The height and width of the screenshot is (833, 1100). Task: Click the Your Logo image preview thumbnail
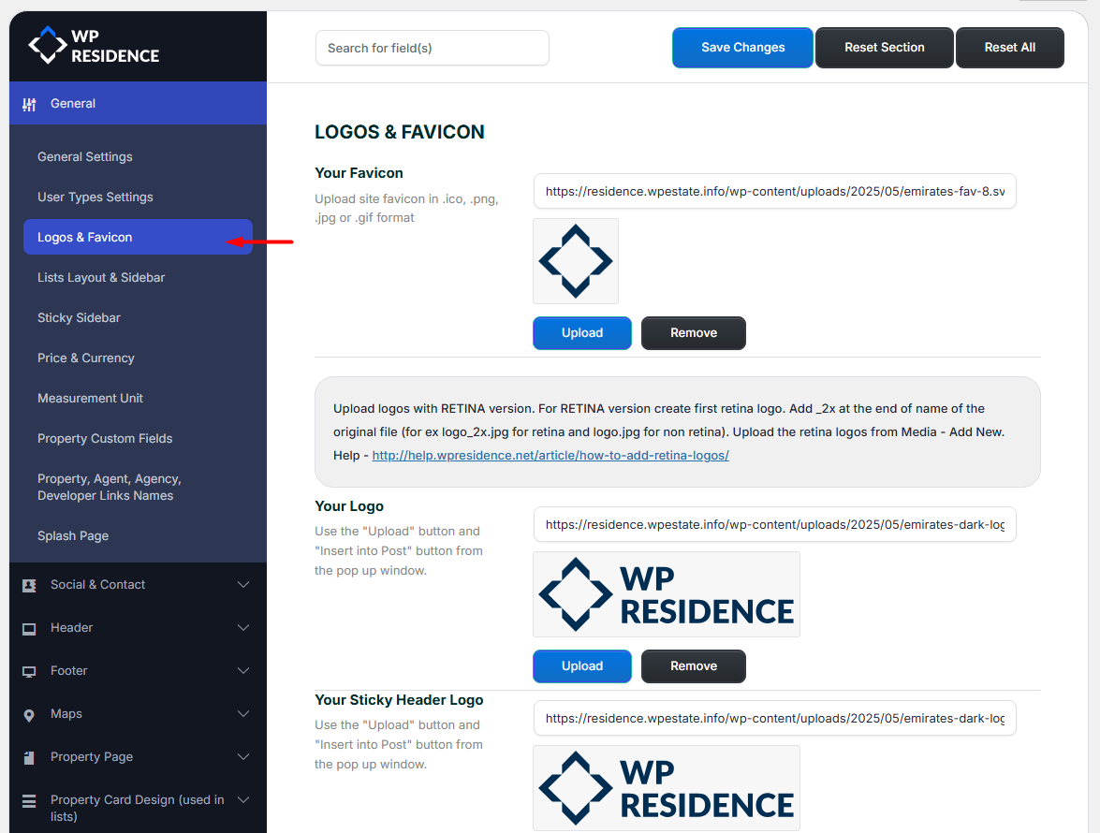pos(666,594)
